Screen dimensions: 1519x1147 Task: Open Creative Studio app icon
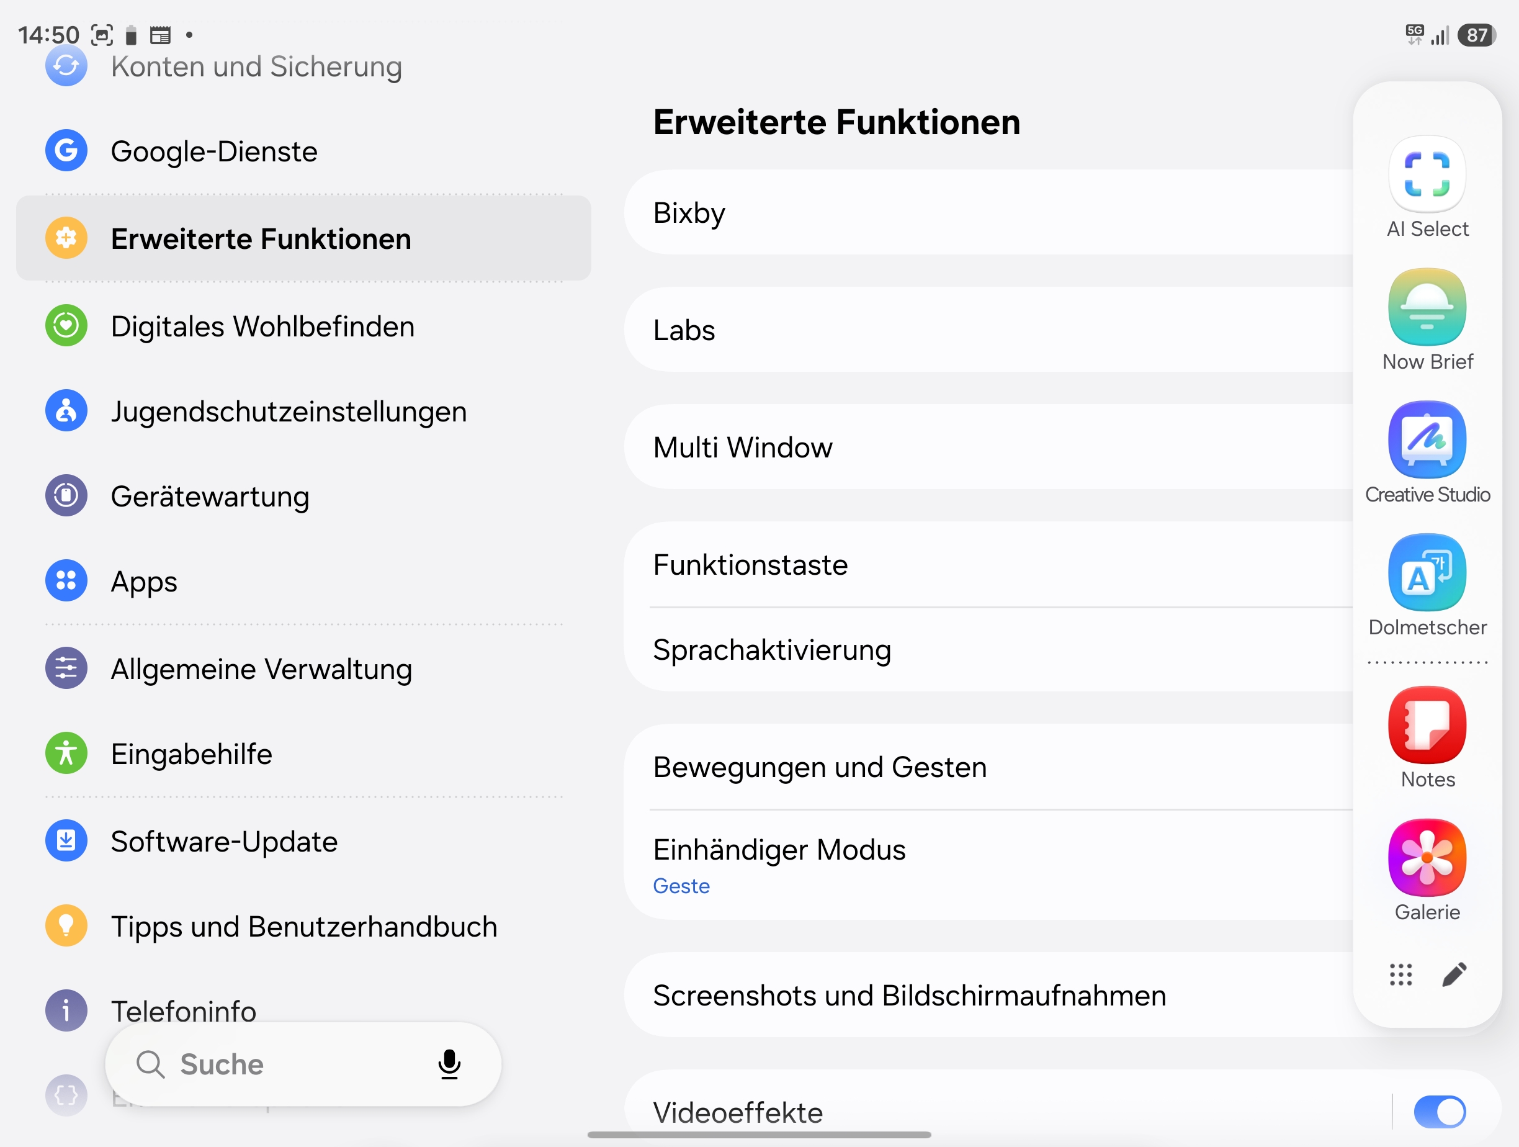point(1427,439)
